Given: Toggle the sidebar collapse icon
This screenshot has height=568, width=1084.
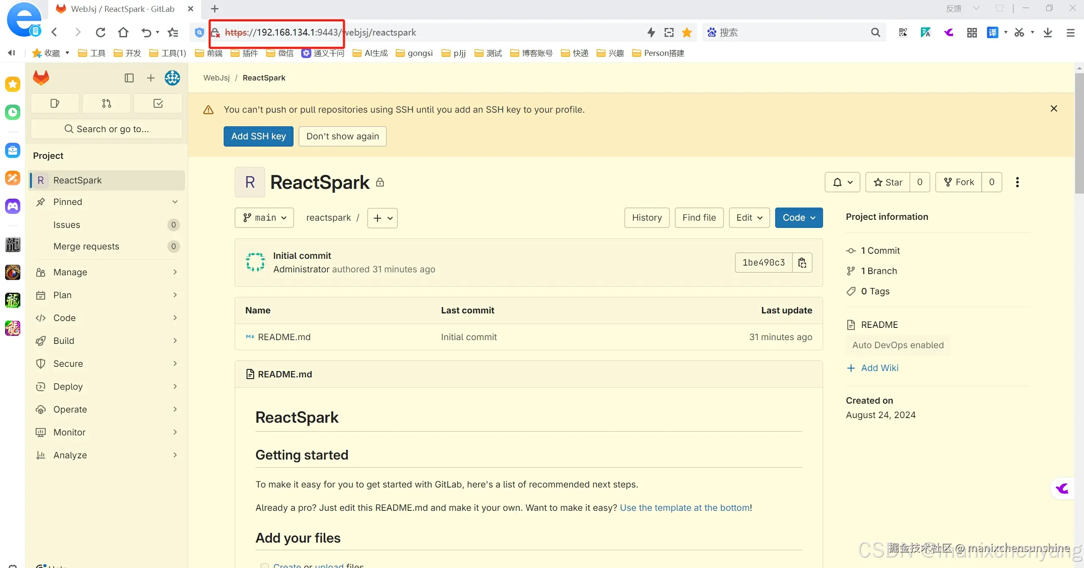Looking at the screenshot, I should pyautogui.click(x=129, y=78).
